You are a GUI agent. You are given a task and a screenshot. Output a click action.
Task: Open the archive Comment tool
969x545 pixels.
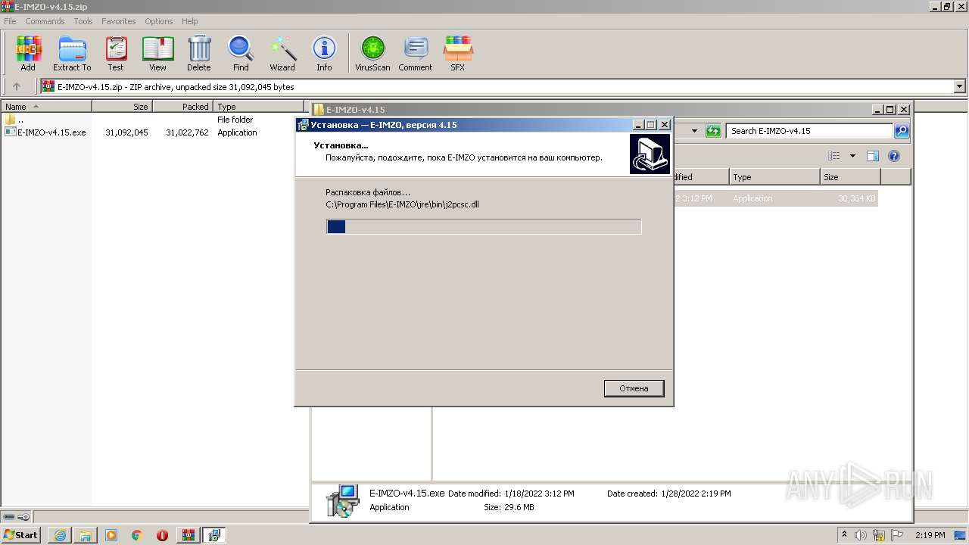pos(416,54)
